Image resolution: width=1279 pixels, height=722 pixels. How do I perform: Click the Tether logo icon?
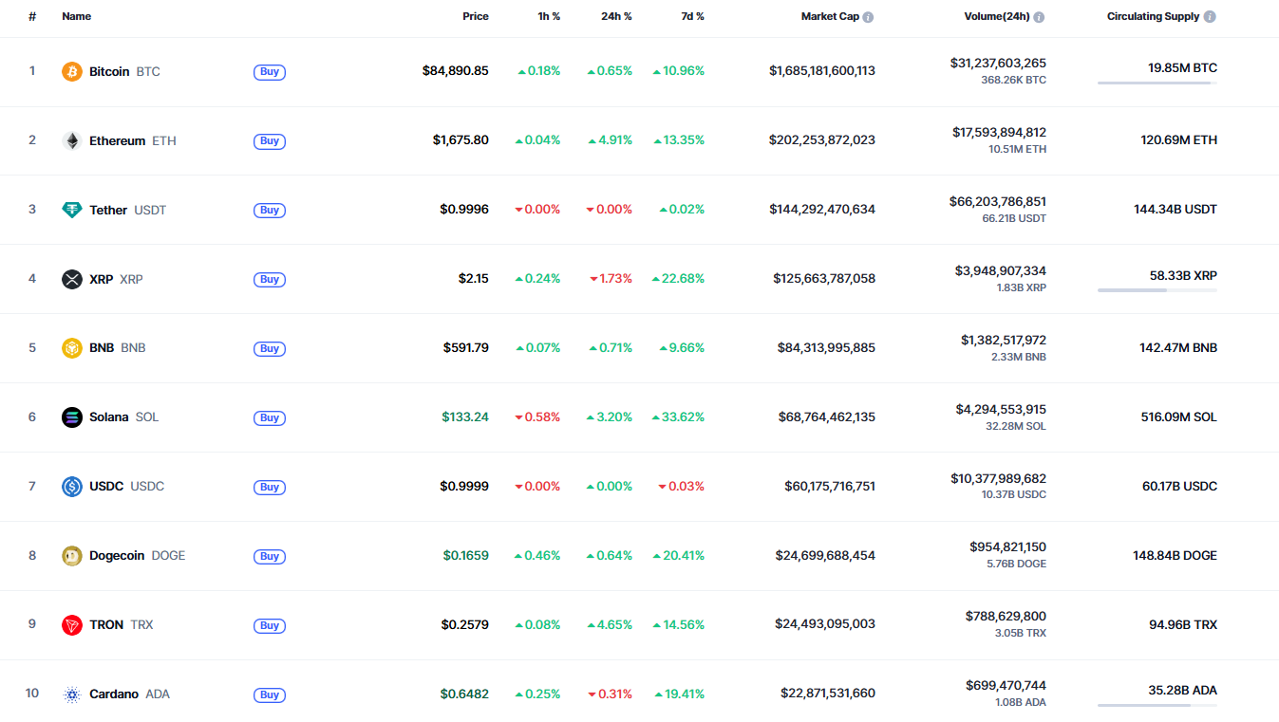pyautogui.click(x=72, y=210)
